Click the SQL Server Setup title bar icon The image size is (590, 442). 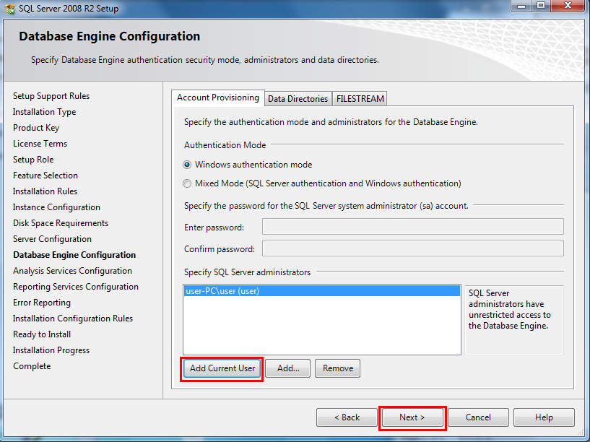(x=10, y=8)
